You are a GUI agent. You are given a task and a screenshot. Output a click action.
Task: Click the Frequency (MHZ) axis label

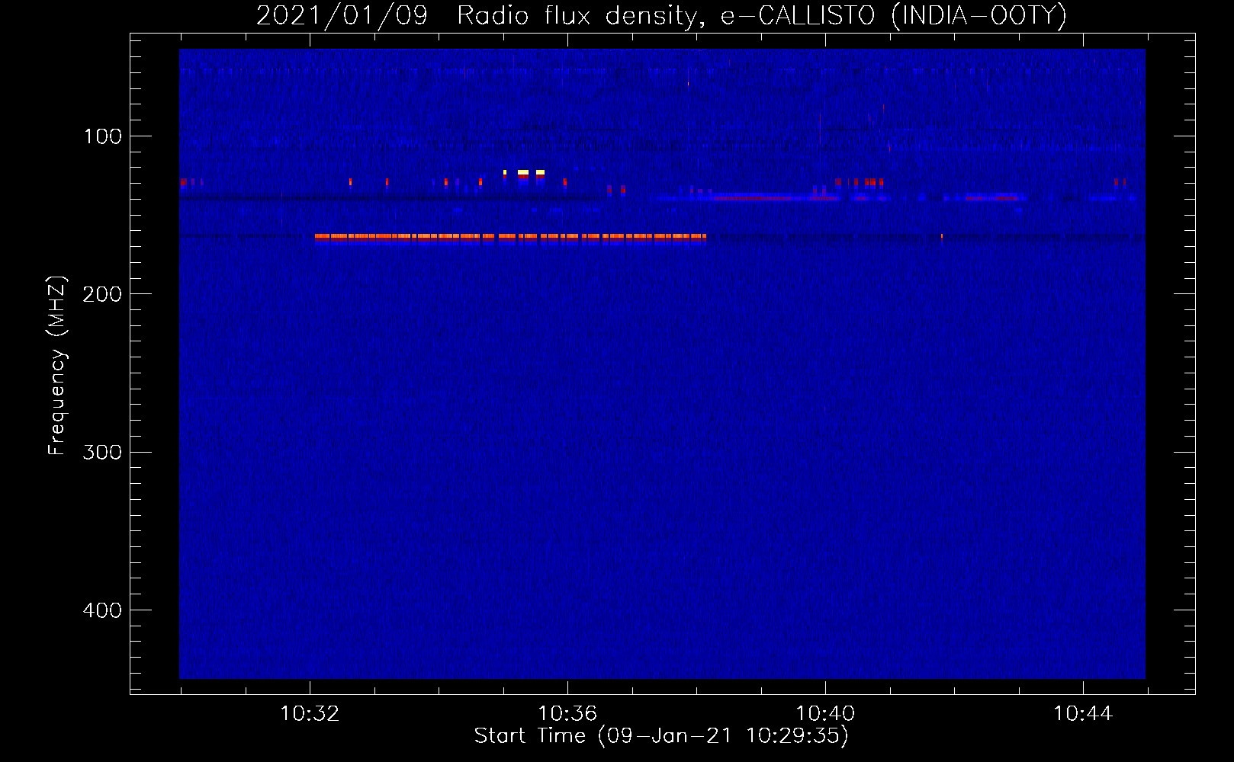pos(57,365)
